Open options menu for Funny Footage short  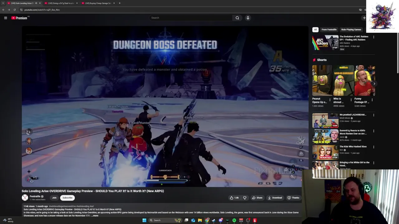[x=372, y=100]
